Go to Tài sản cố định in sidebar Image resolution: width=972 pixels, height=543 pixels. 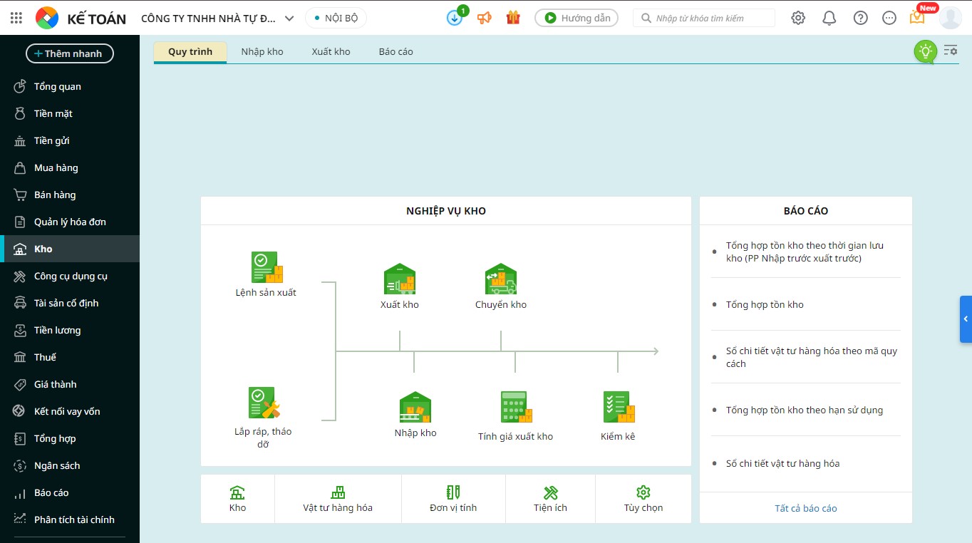point(70,303)
